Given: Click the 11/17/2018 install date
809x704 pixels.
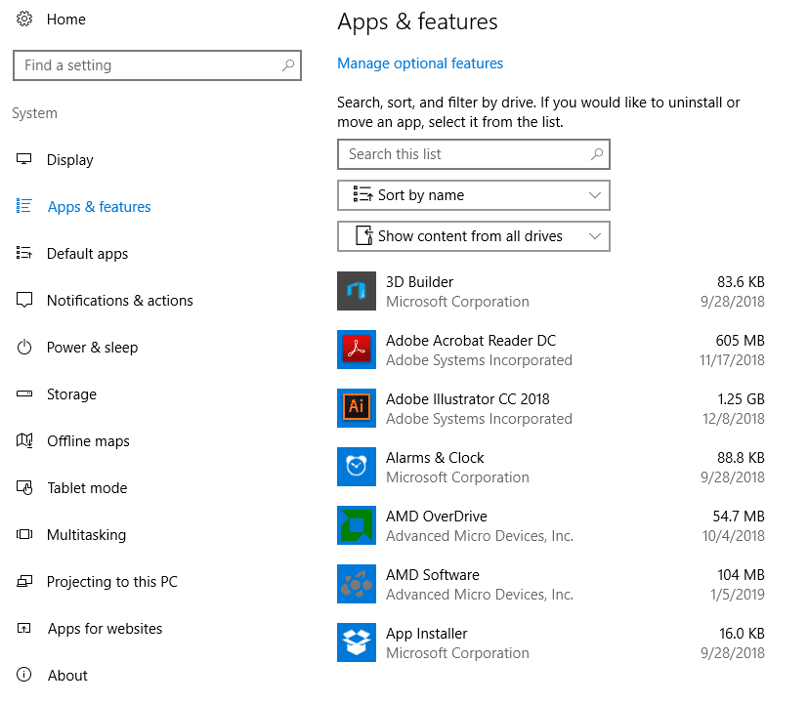Looking at the screenshot, I should 732,360.
